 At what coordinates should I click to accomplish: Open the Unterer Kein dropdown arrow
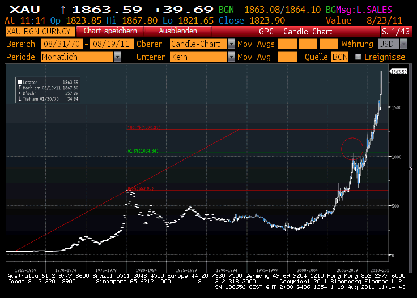click(231, 57)
